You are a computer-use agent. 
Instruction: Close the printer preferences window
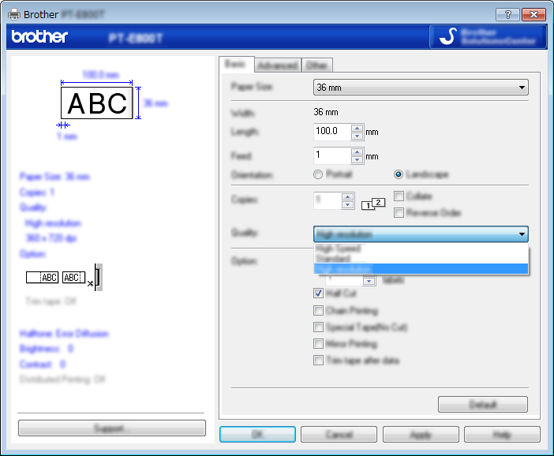pos(533,14)
